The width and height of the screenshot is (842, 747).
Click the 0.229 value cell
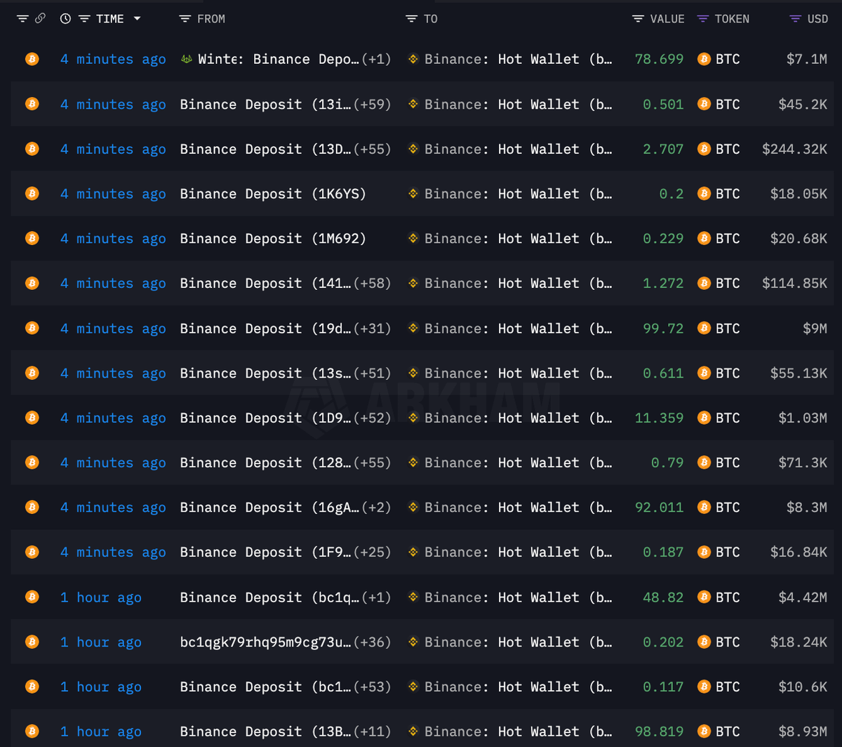(x=663, y=239)
